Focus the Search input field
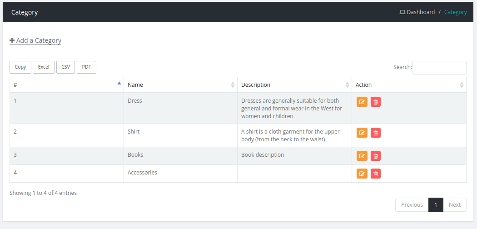 click(x=439, y=68)
